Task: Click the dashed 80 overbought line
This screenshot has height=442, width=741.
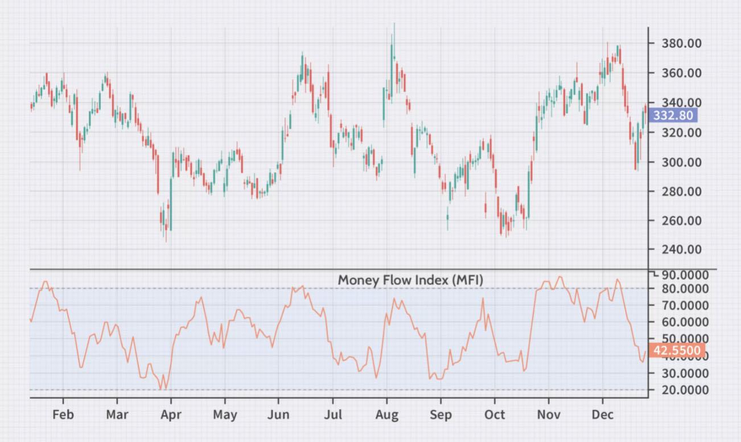Action: click(341, 289)
